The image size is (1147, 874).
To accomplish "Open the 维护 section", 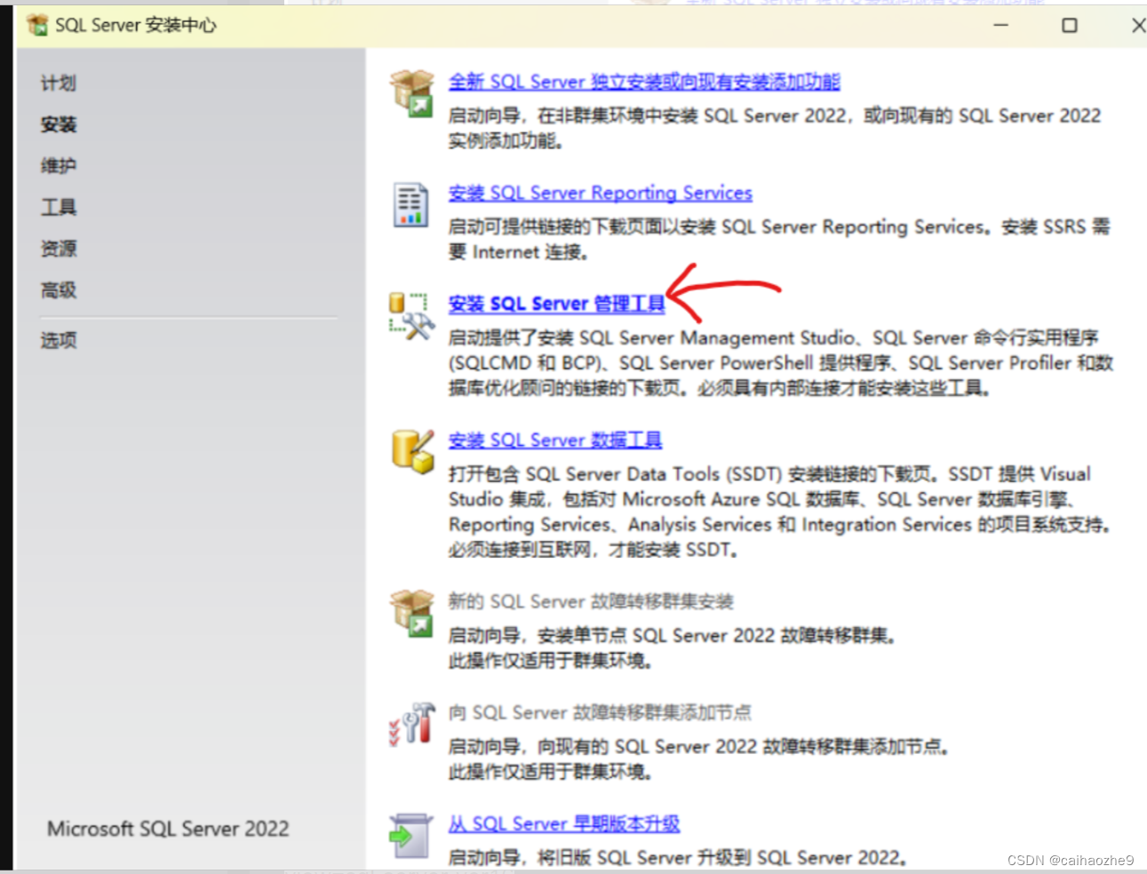I will tap(58, 165).
